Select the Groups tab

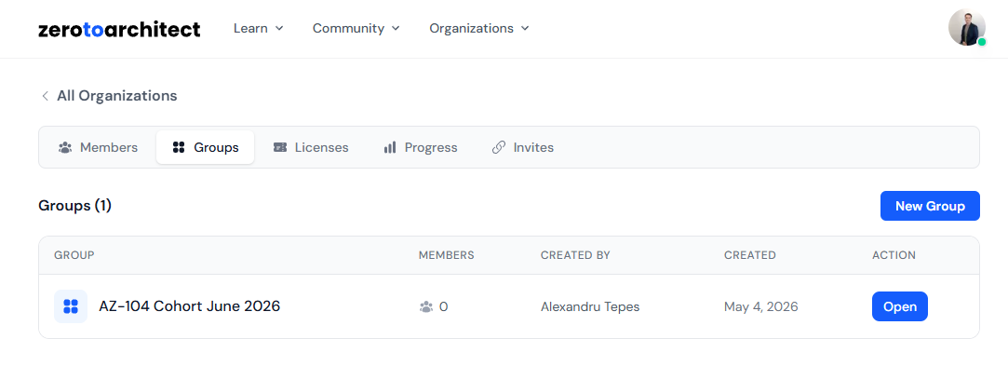205,147
